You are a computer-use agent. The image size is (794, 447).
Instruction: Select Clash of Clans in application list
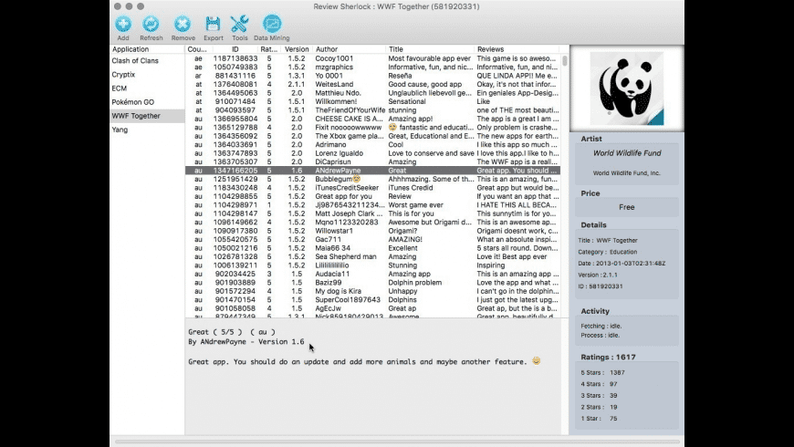[135, 61]
